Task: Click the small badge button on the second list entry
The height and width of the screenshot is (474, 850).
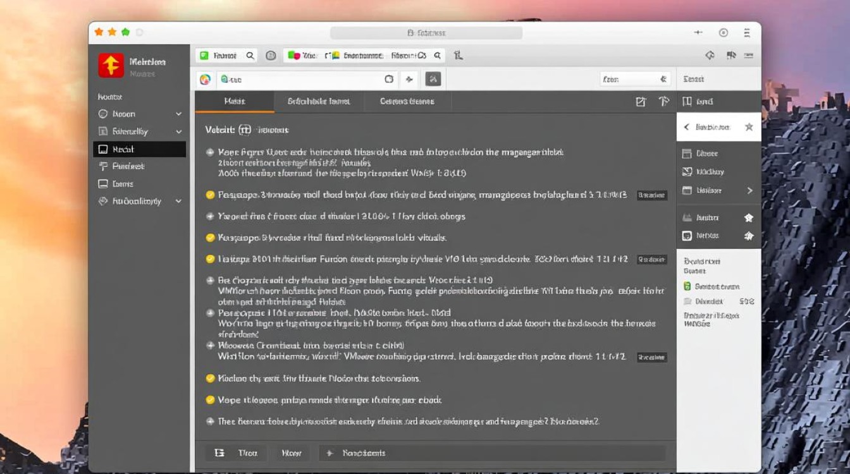Action: click(651, 196)
